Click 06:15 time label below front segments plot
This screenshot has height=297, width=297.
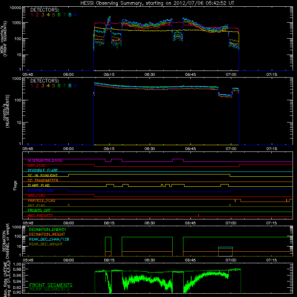[x=109, y=75]
